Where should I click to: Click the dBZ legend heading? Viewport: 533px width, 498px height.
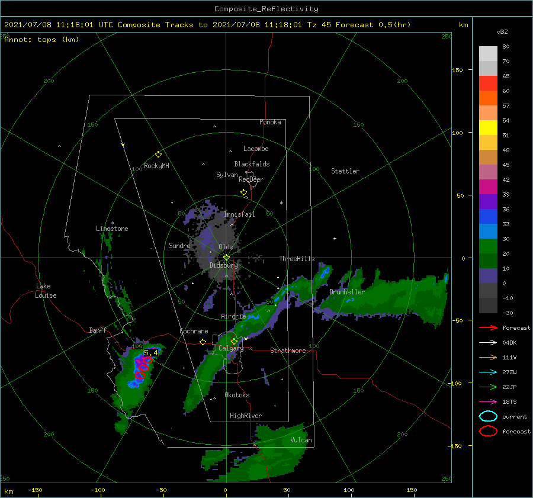click(x=502, y=31)
